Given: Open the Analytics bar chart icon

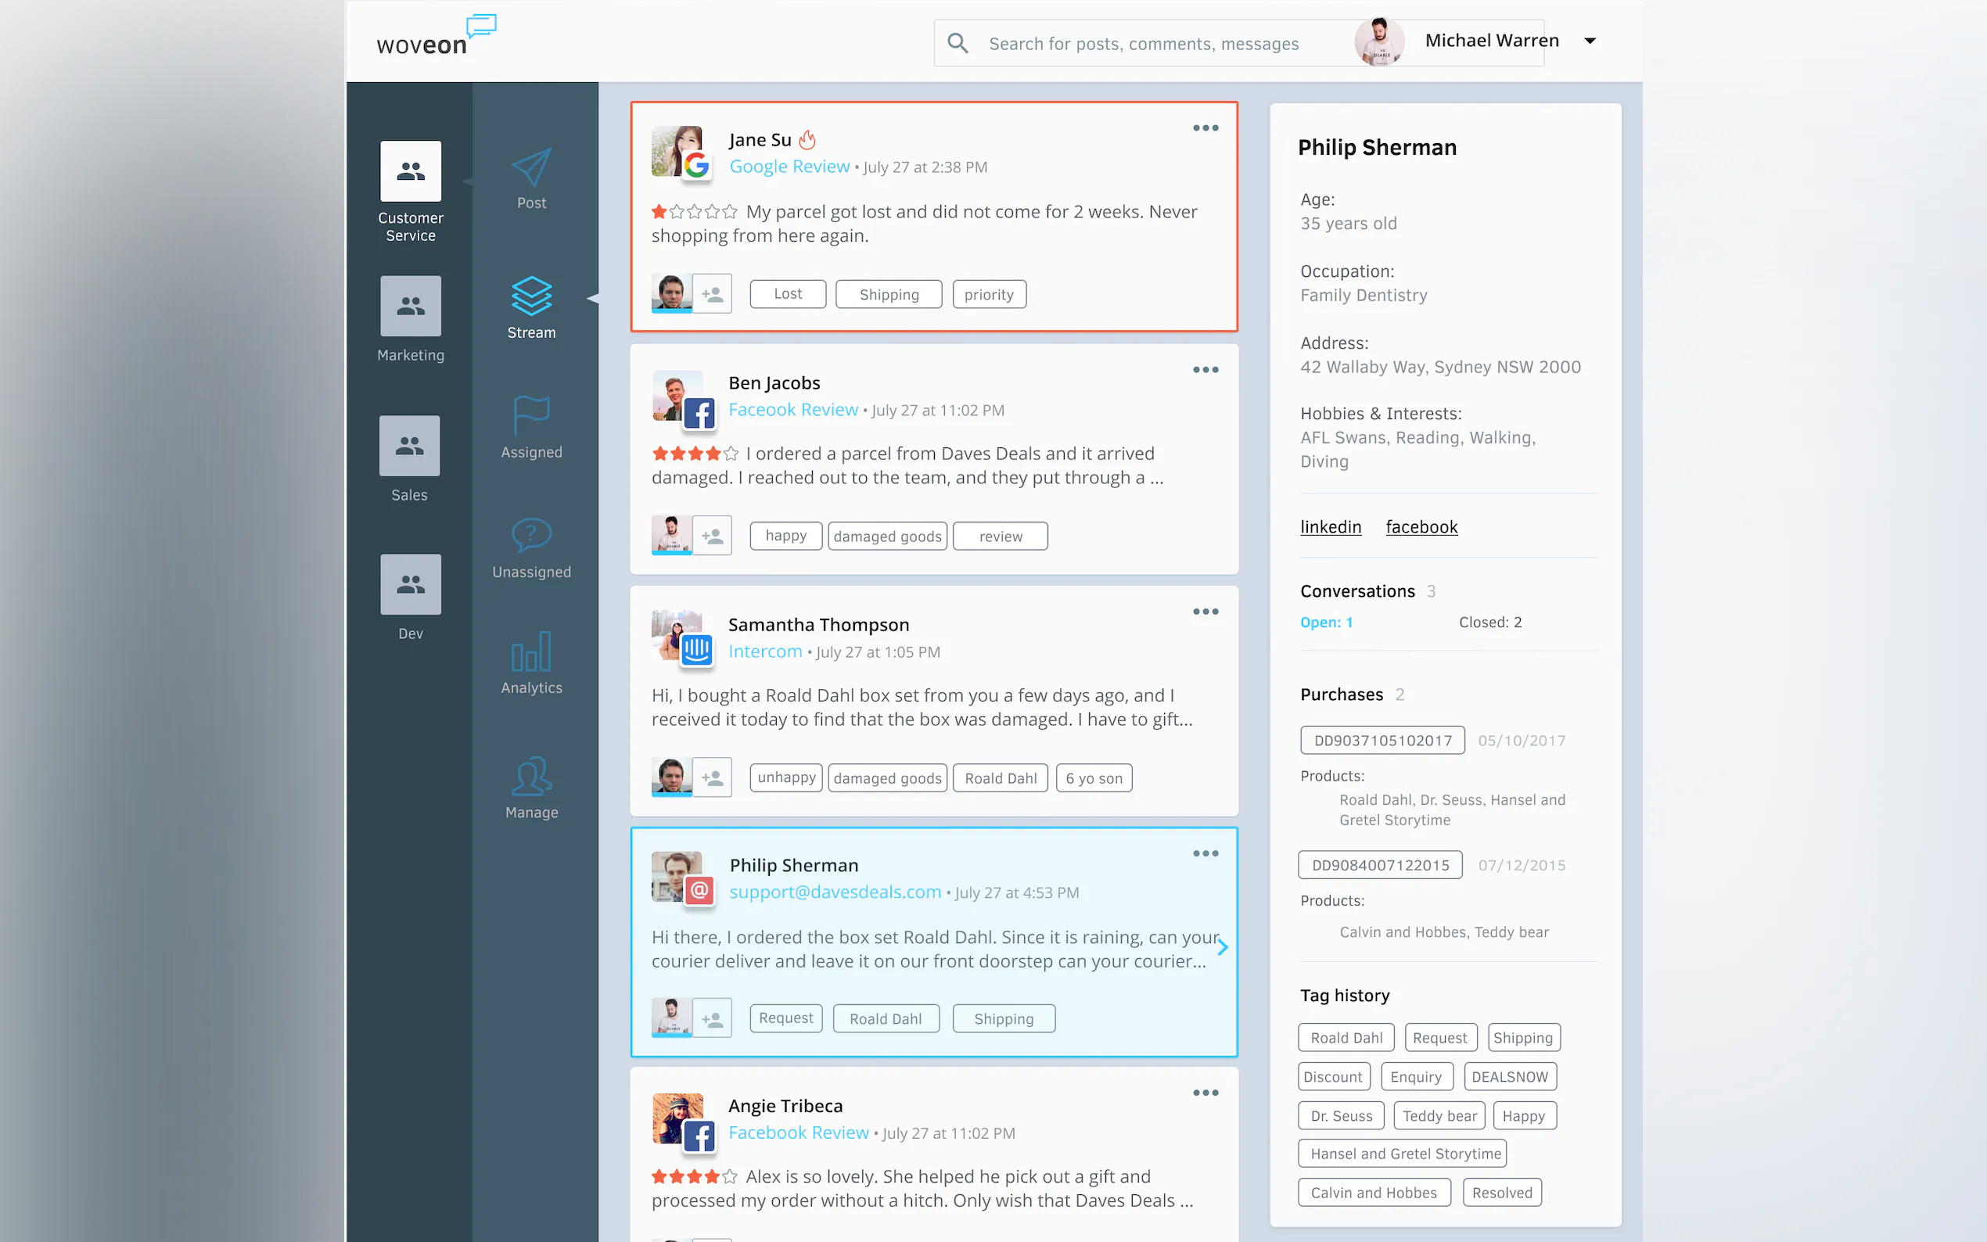Looking at the screenshot, I should pos(531,652).
